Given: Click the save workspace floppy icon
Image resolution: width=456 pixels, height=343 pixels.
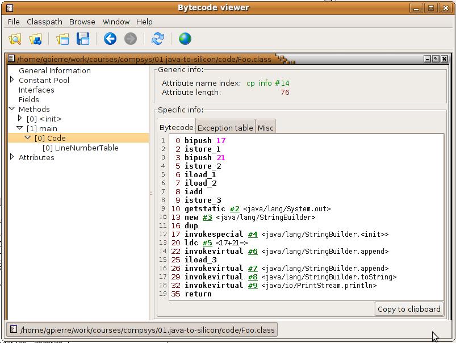Looking at the screenshot, I should click(x=83, y=39).
